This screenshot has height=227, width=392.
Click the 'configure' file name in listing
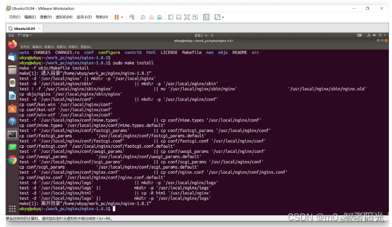click(x=109, y=52)
